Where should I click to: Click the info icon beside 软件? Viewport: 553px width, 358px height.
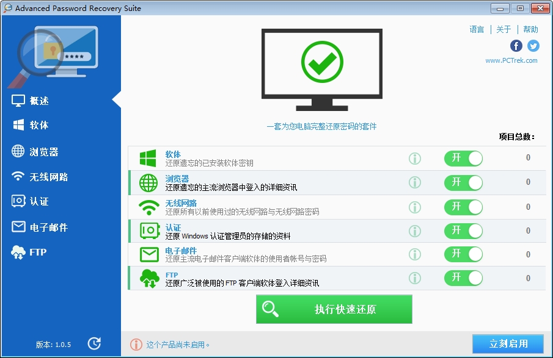pos(415,159)
